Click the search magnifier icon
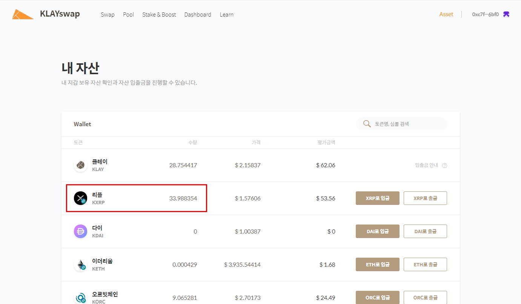 point(366,124)
